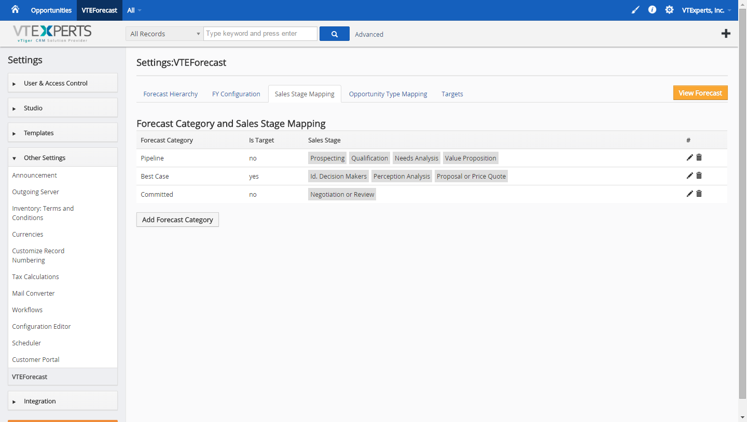Expand the Templates settings section
Screen dimensions: 747x422
pos(63,133)
